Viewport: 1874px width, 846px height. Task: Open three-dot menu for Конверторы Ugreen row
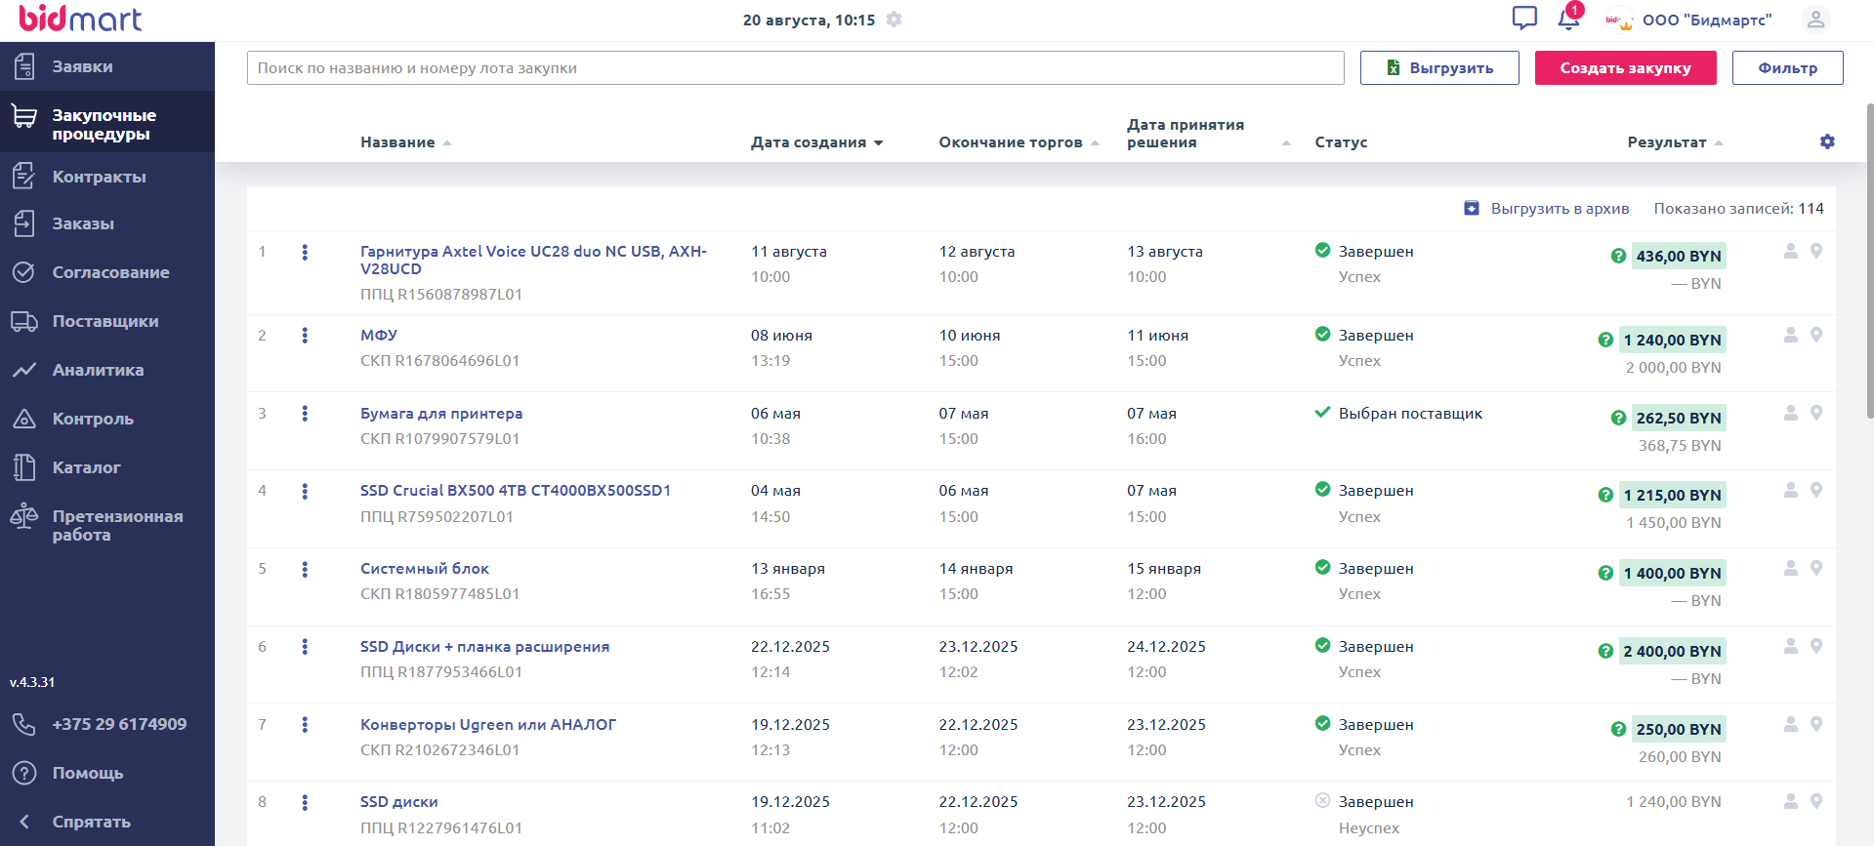(305, 725)
